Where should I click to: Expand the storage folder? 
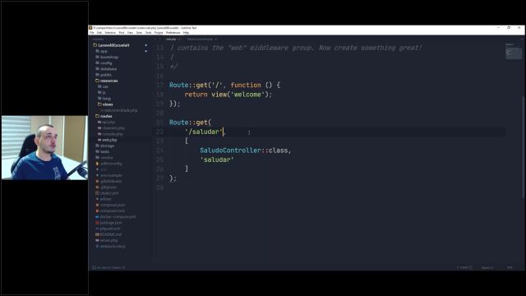click(105, 146)
